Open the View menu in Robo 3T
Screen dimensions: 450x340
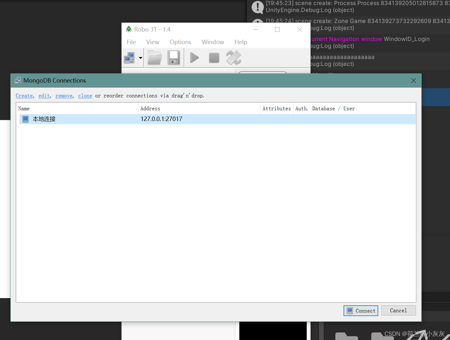[x=153, y=42]
